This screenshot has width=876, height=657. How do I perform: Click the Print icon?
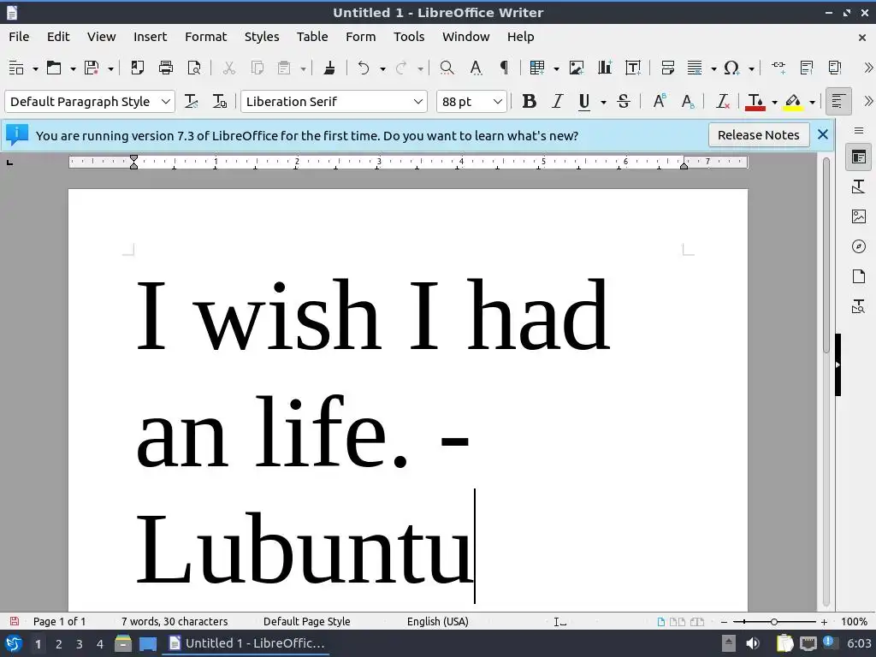166,68
